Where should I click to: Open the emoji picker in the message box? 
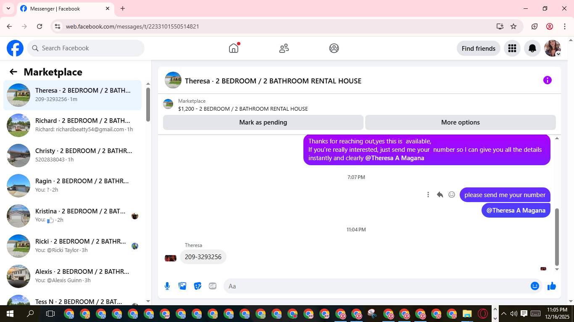click(x=535, y=286)
